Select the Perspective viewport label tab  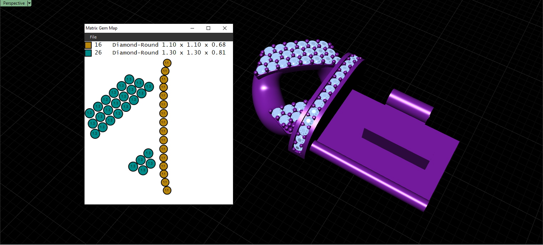click(14, 3)
